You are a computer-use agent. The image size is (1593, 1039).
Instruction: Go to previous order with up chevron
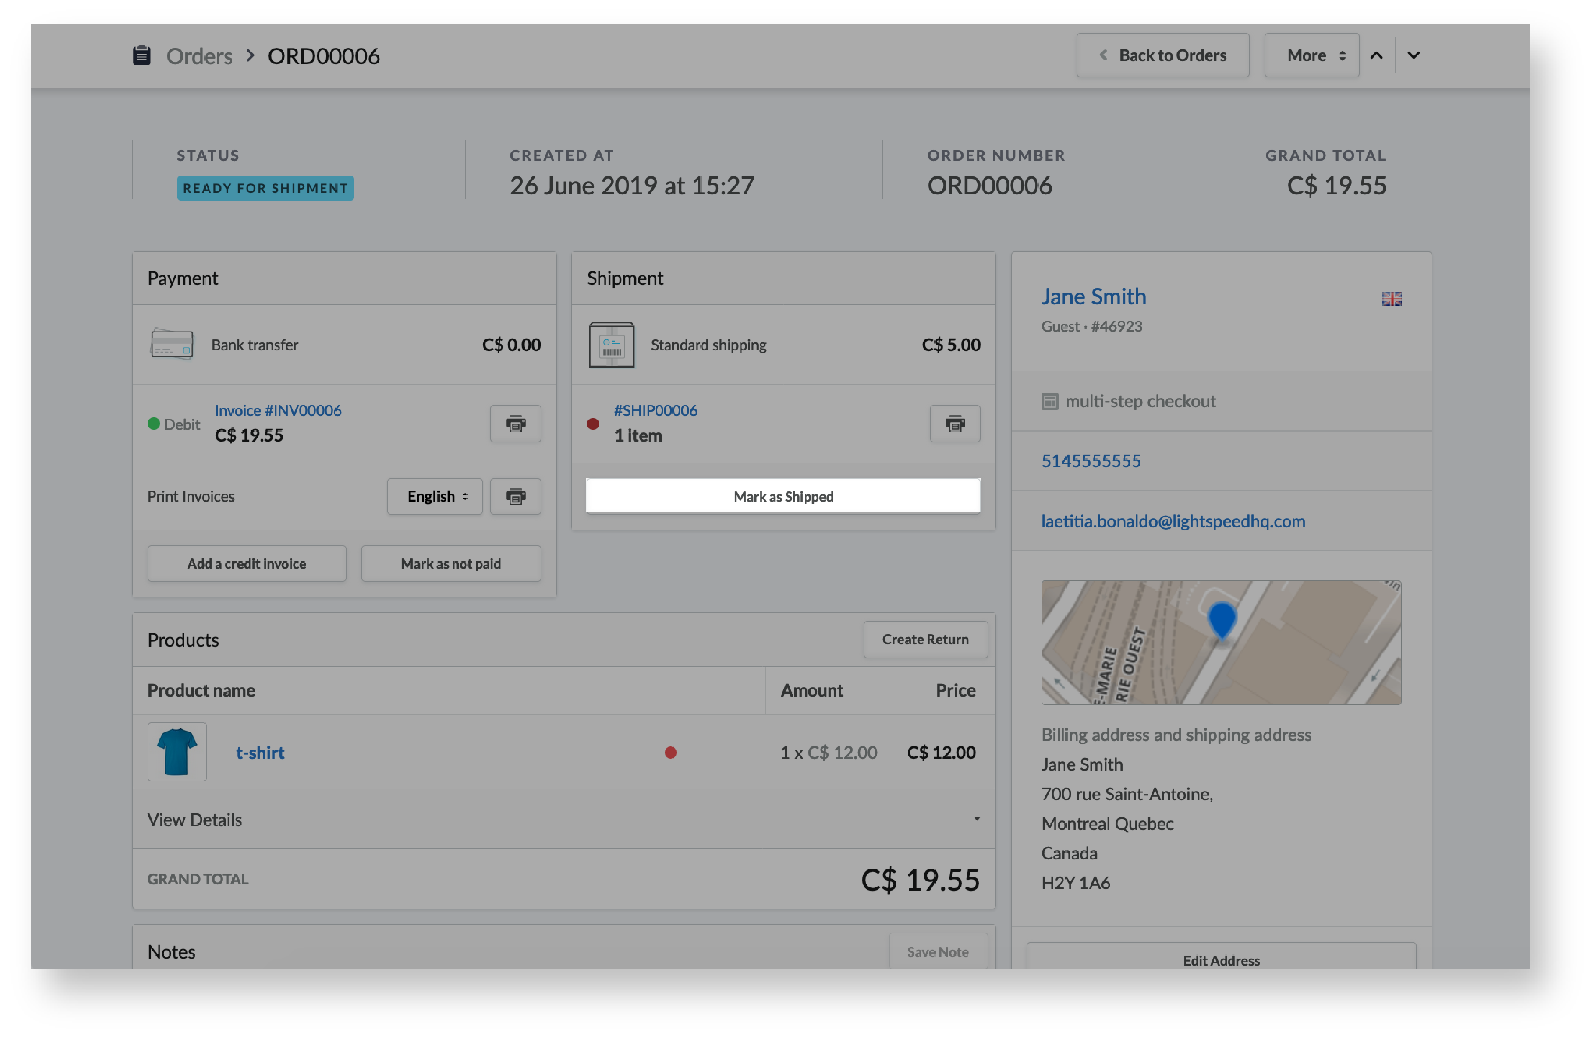coord(1376,55)
